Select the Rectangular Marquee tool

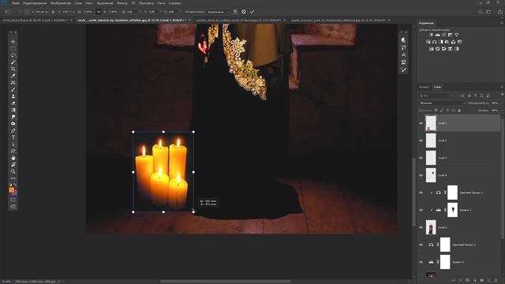coord(13,48)
